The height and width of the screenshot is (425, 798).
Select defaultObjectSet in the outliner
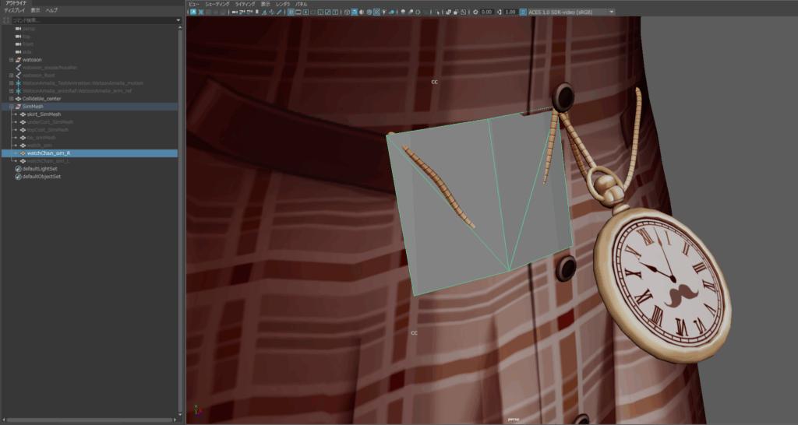pos(41,177)
